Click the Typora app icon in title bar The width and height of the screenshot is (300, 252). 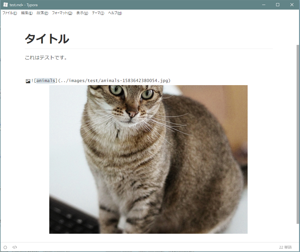[6, 5]
